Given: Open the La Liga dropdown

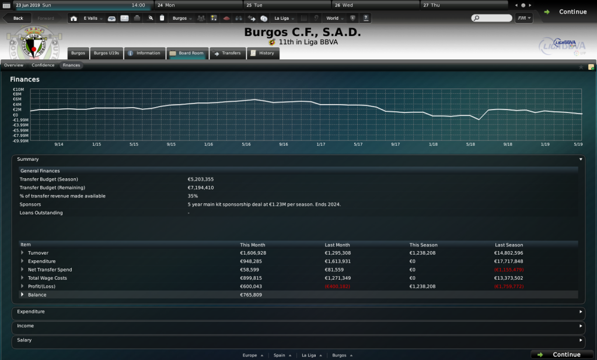Looking at the screenshot, I should pyautogui.click(x=284, y=18).
